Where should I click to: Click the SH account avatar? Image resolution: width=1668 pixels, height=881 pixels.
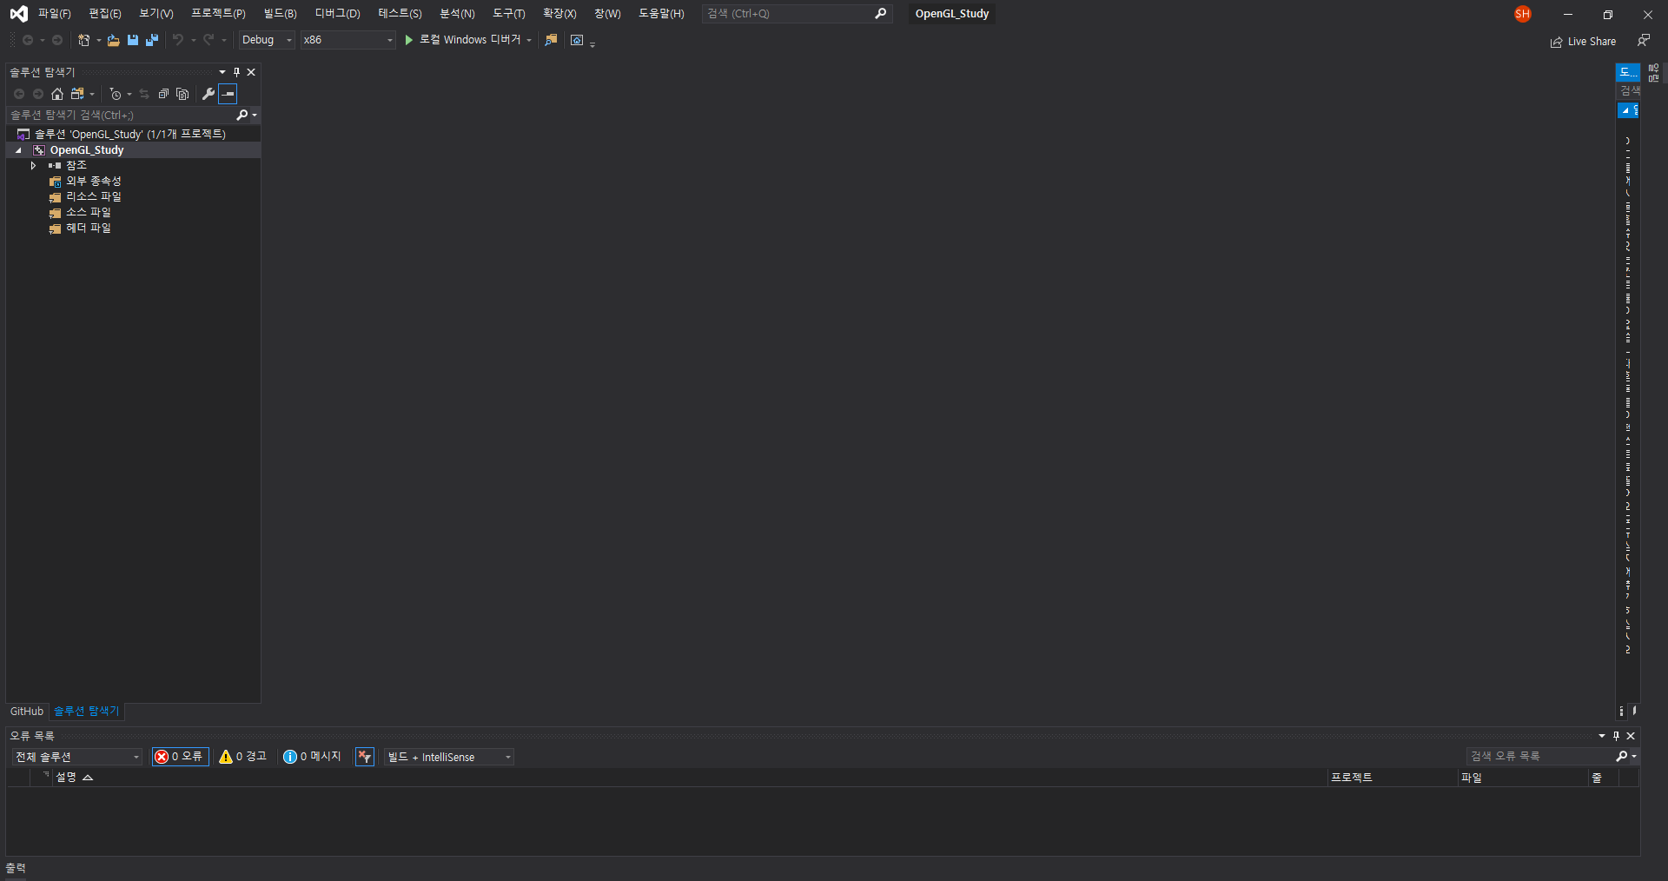point(1523,14)
